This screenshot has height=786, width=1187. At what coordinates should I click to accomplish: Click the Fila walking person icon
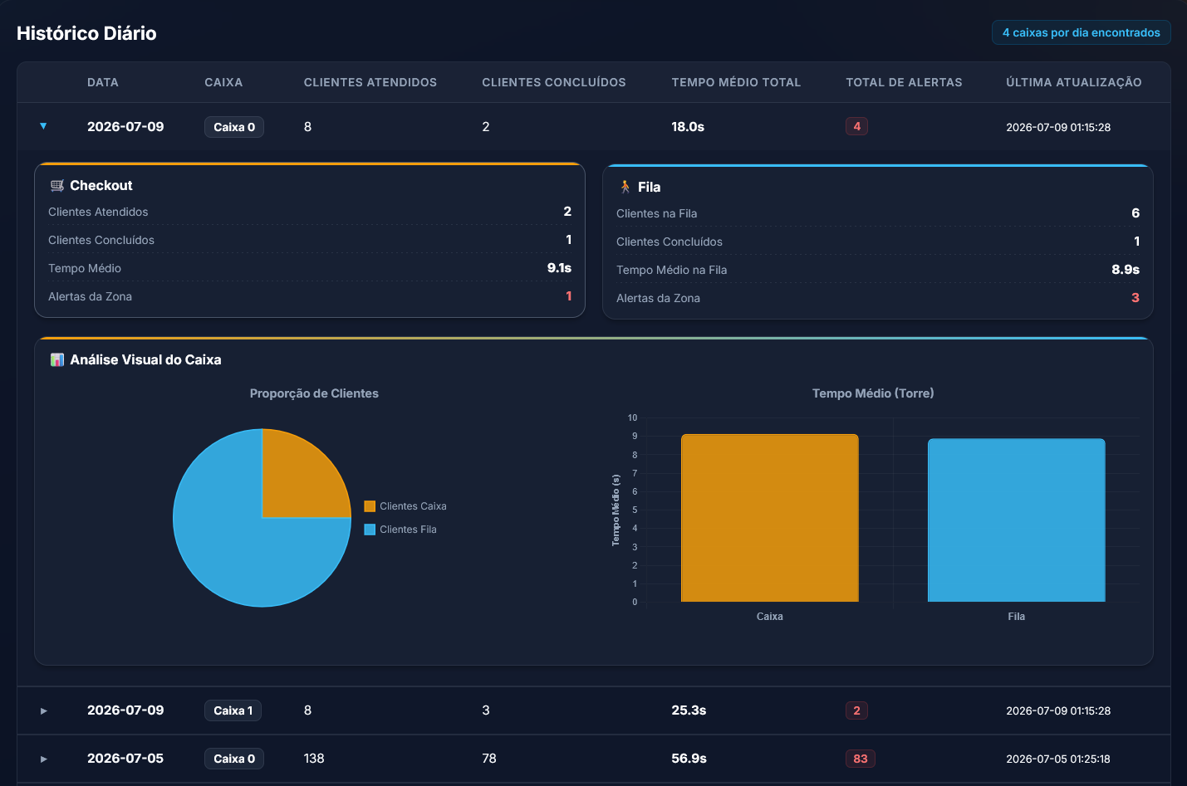click(x=625, y=187)
